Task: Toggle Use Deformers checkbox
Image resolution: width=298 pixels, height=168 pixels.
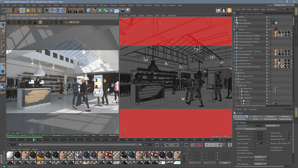Action: click(289, 150)
